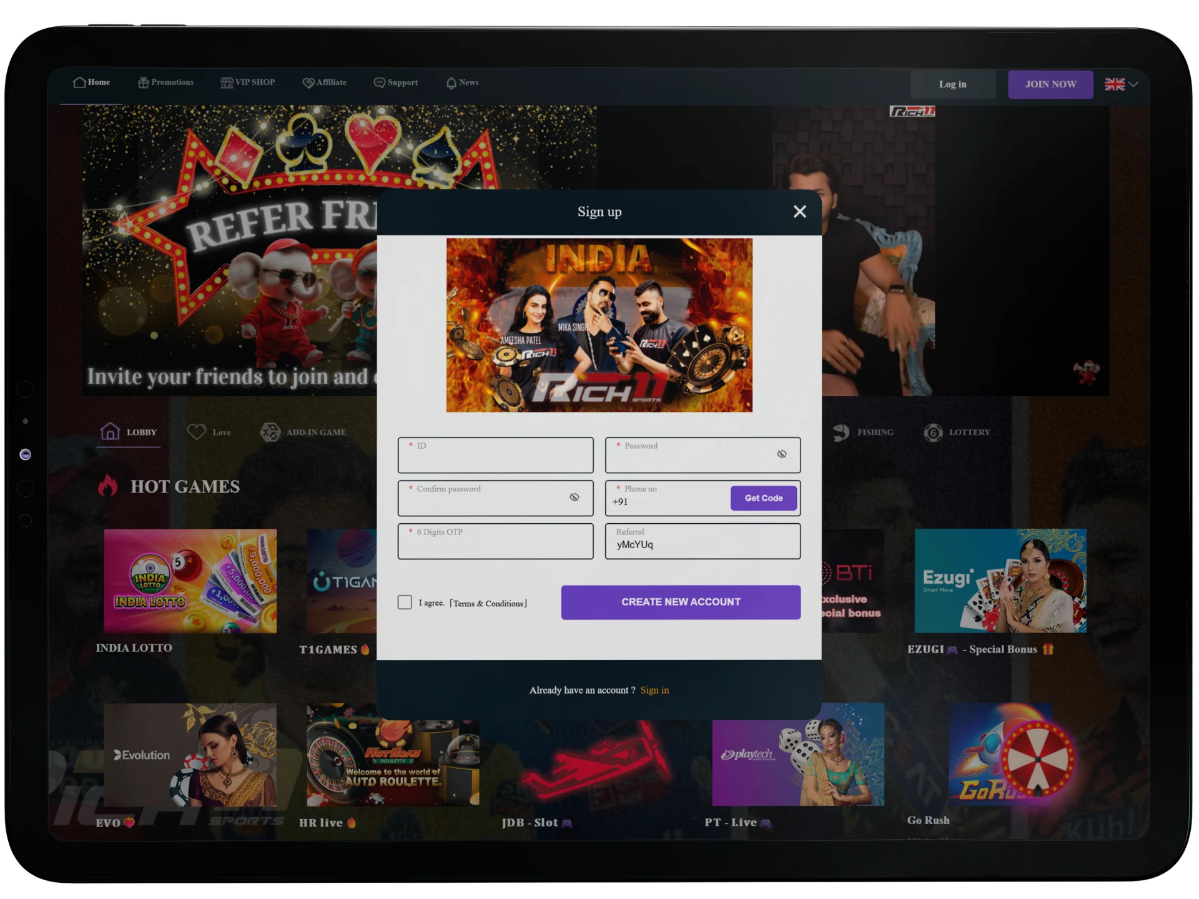Click the Rich11 logo above banner

(x=912, y=111)
